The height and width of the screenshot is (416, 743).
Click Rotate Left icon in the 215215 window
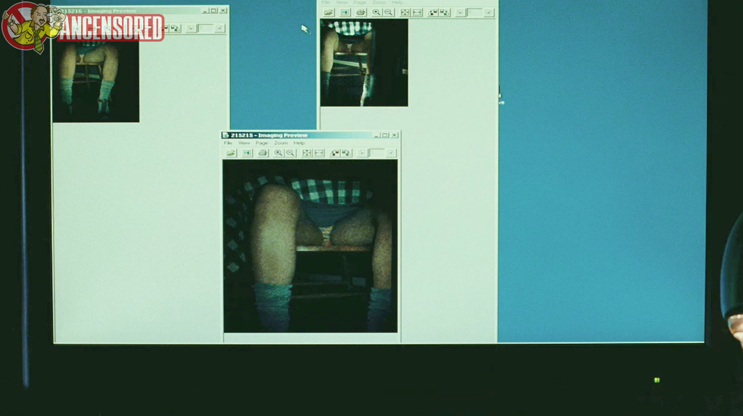335,153
